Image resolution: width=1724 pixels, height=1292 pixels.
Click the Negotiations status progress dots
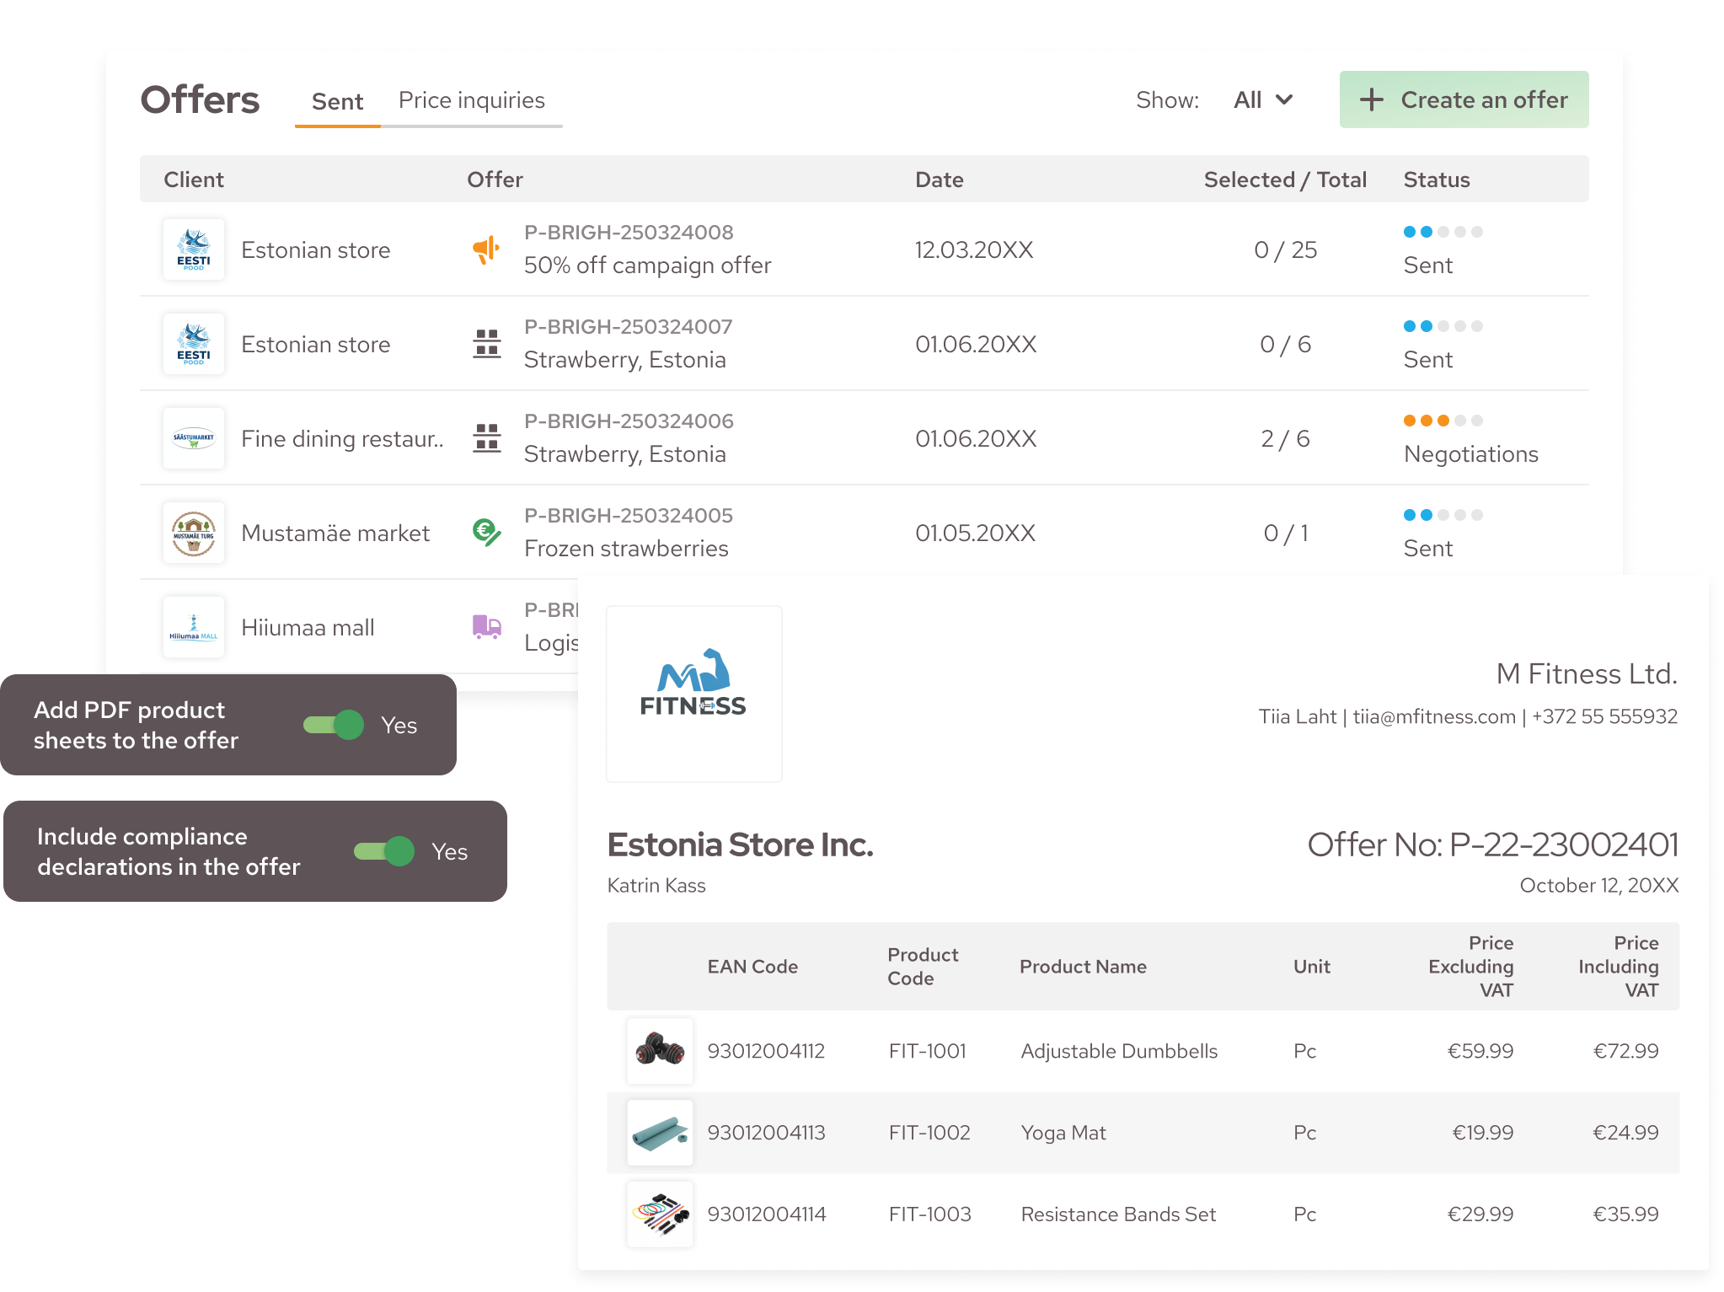pyautogui.click(x=1443, y=421)
